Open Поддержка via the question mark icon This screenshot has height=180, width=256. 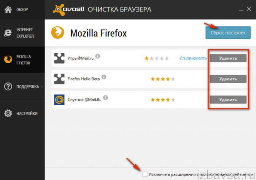tap(8, 86)
